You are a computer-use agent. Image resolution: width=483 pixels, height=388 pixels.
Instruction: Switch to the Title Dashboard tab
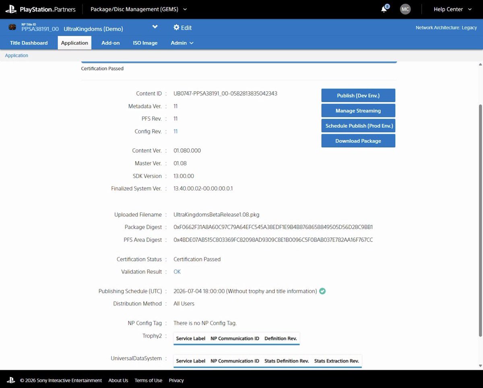pyautogui.click(x=29, y=43)
